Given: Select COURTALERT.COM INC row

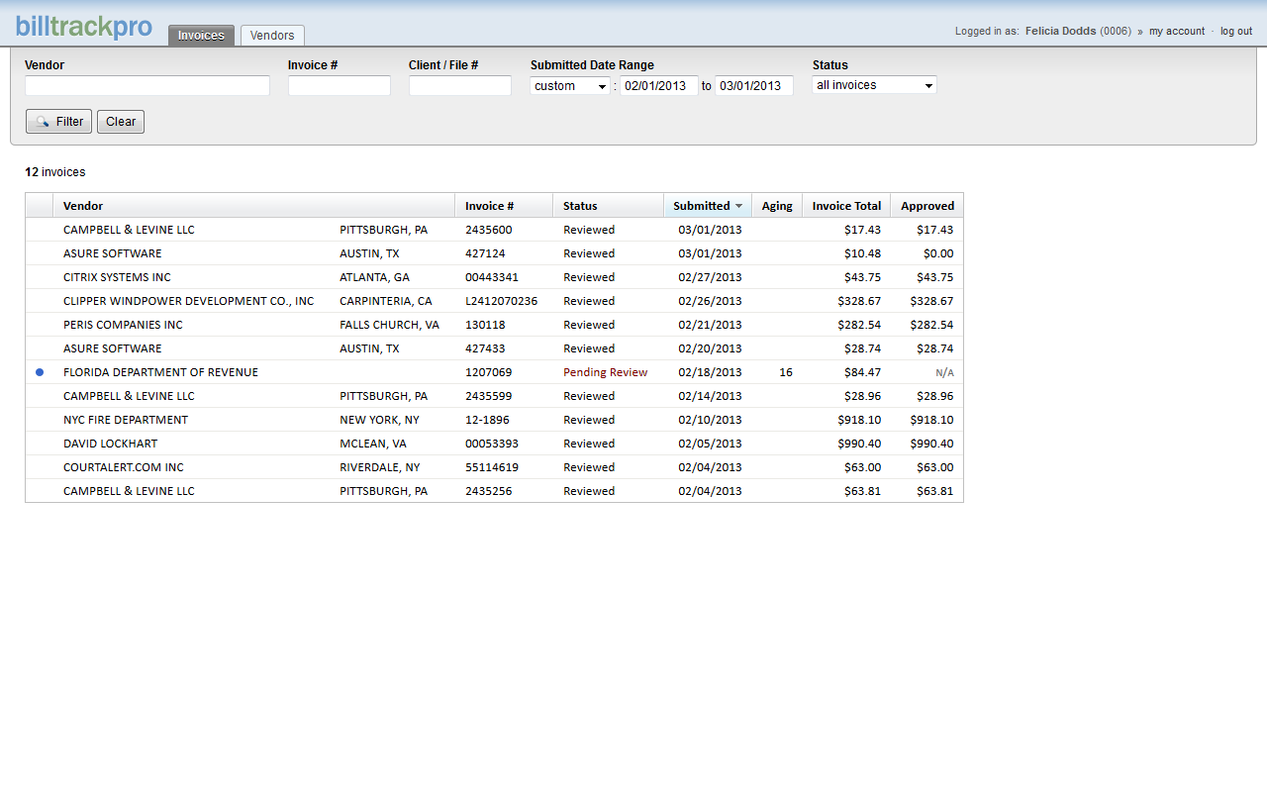Looking at the screenshot, I should pyautogui.click(x=494, y=467).
